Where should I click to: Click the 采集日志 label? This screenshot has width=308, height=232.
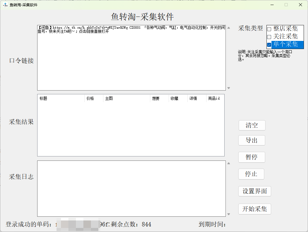point(21,177)
